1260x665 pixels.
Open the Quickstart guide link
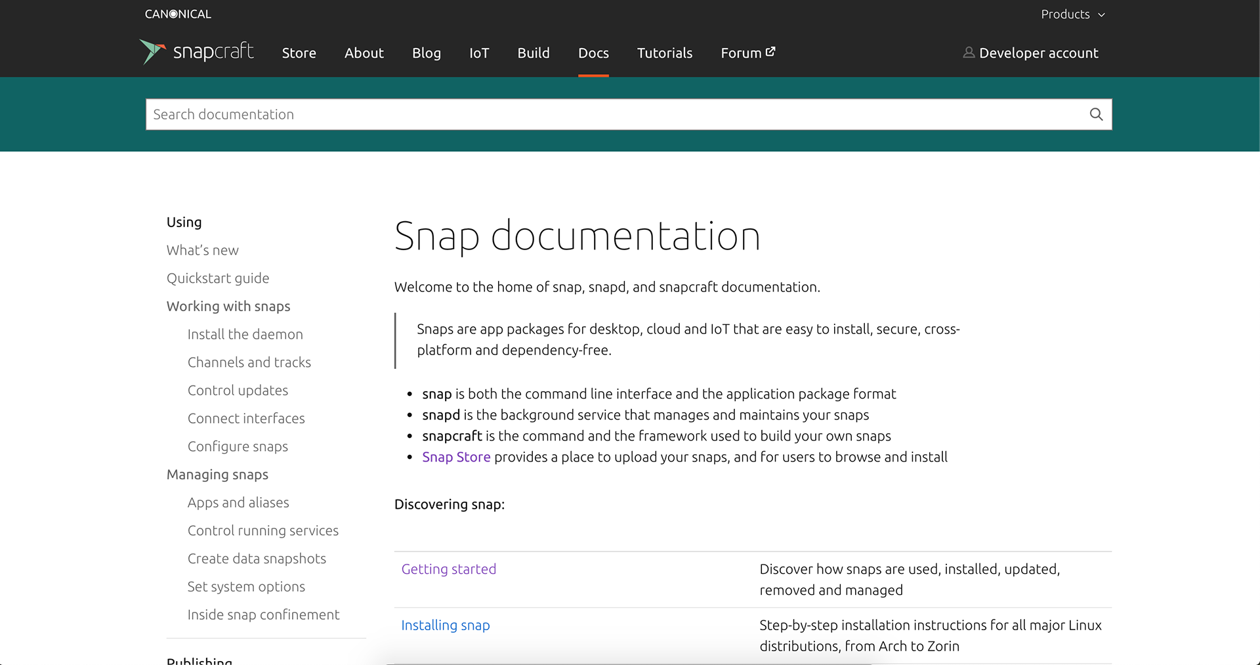pyautogui.click(x=218, y=278)
